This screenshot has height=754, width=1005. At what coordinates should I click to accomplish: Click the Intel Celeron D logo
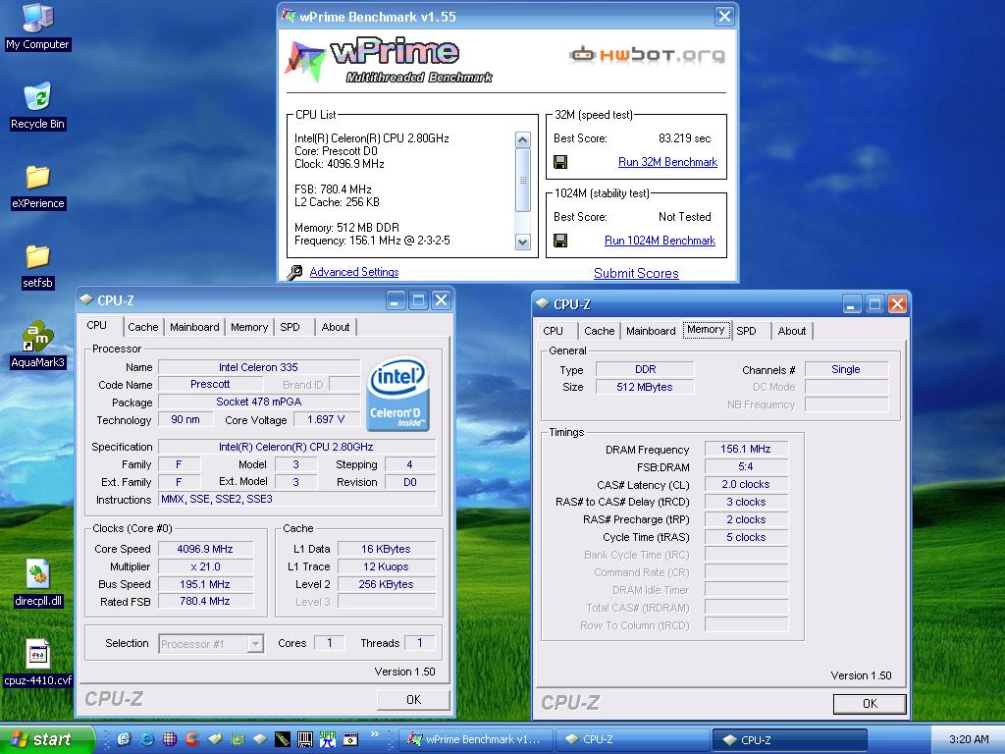coord(397,393)
